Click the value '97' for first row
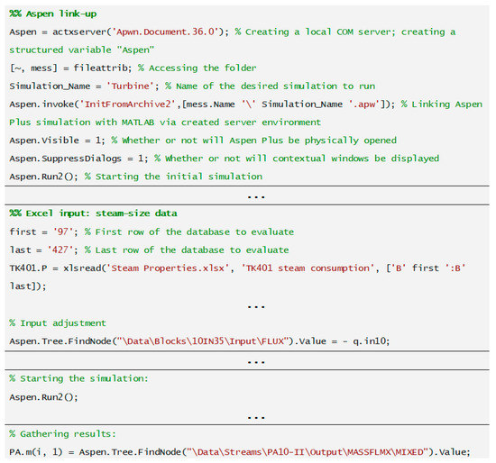Image resolution: width=496 pixels, height=463 pixels. pyautogui.click(x=62, y=232)
